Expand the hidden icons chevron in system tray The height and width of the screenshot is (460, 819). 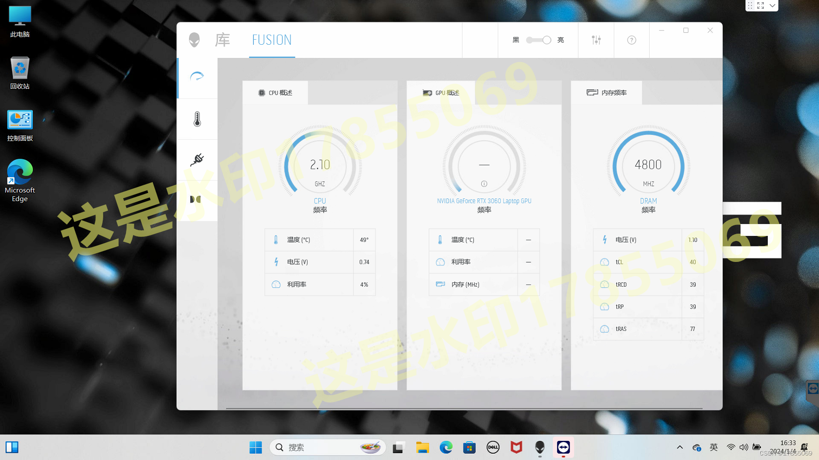[x=679, y=448]
